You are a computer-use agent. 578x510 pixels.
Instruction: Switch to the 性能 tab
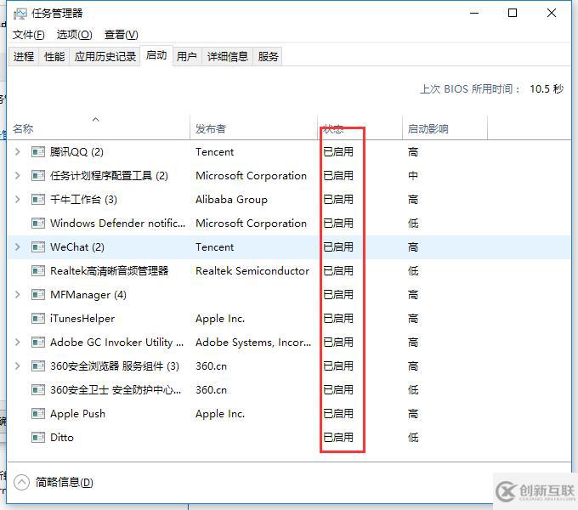tap(54, 57)
